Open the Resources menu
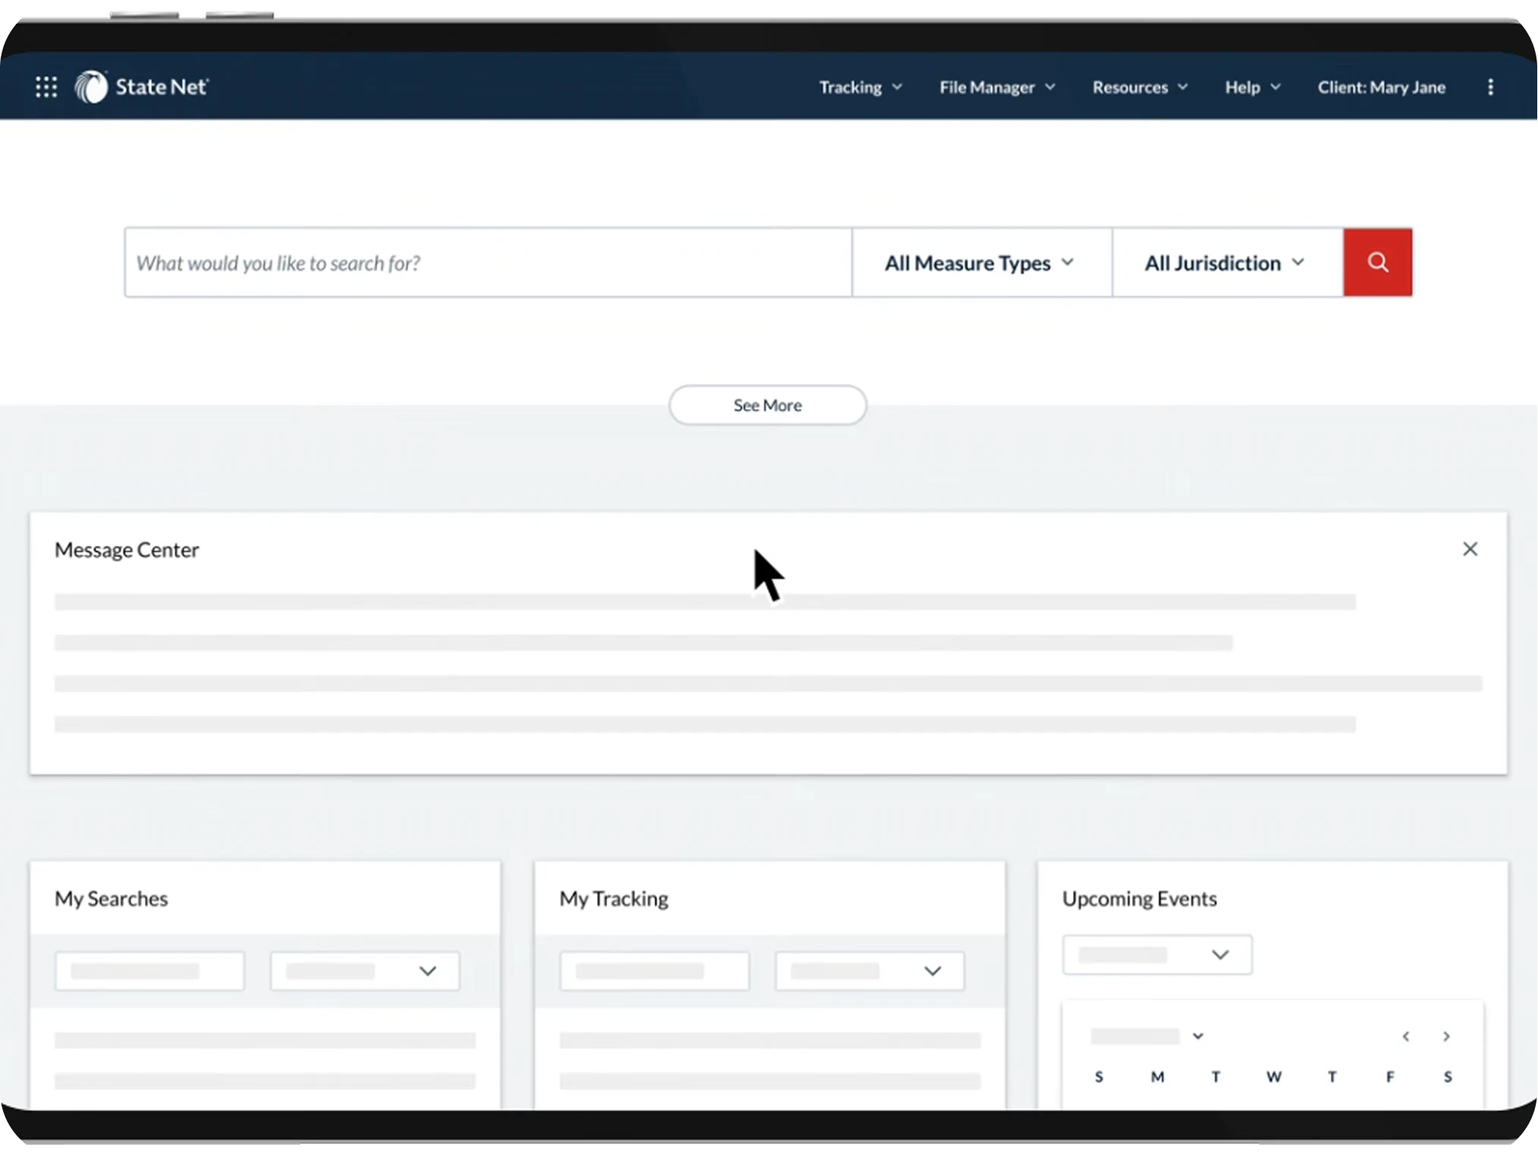 1139,87
